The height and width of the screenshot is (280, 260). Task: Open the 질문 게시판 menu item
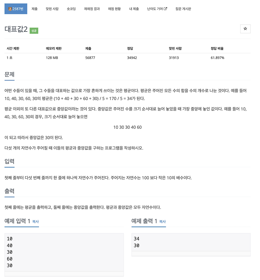(x=183, y=9)
